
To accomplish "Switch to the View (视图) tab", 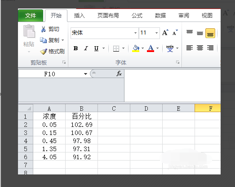I will click(207, 16).
